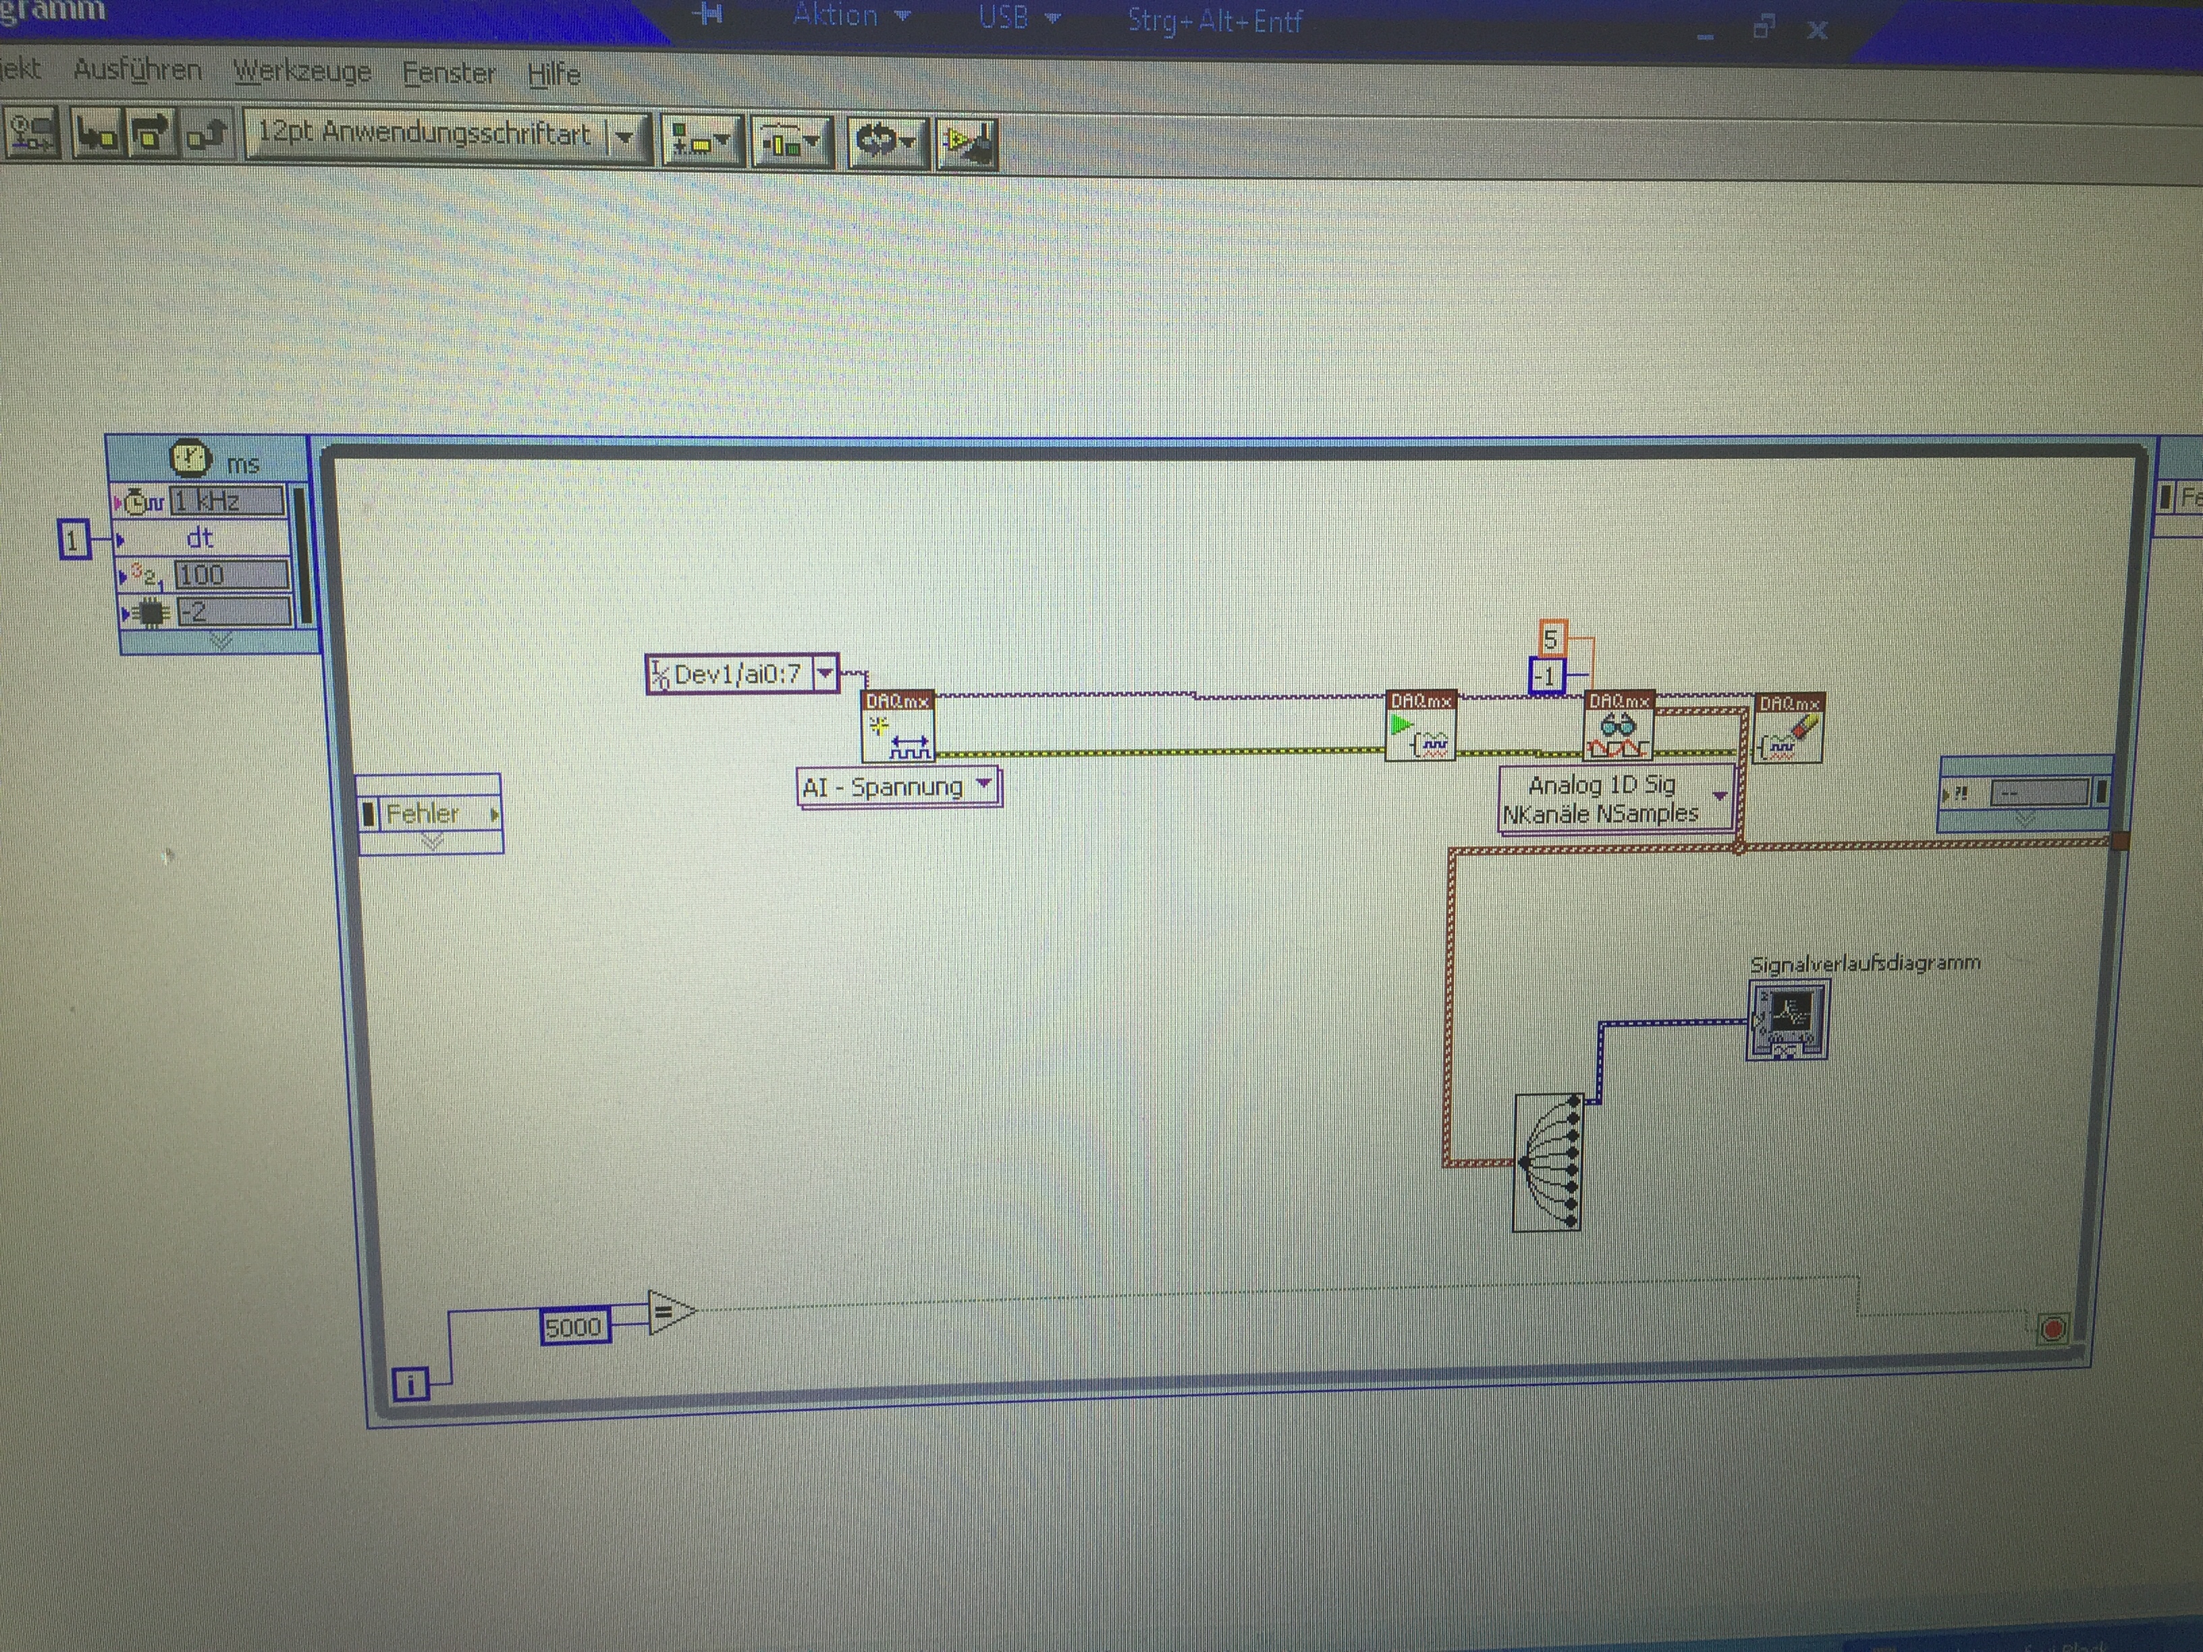Select the DAQmx Start Task node
The image size is (2203, 1652).
[x=1421, y=728]
